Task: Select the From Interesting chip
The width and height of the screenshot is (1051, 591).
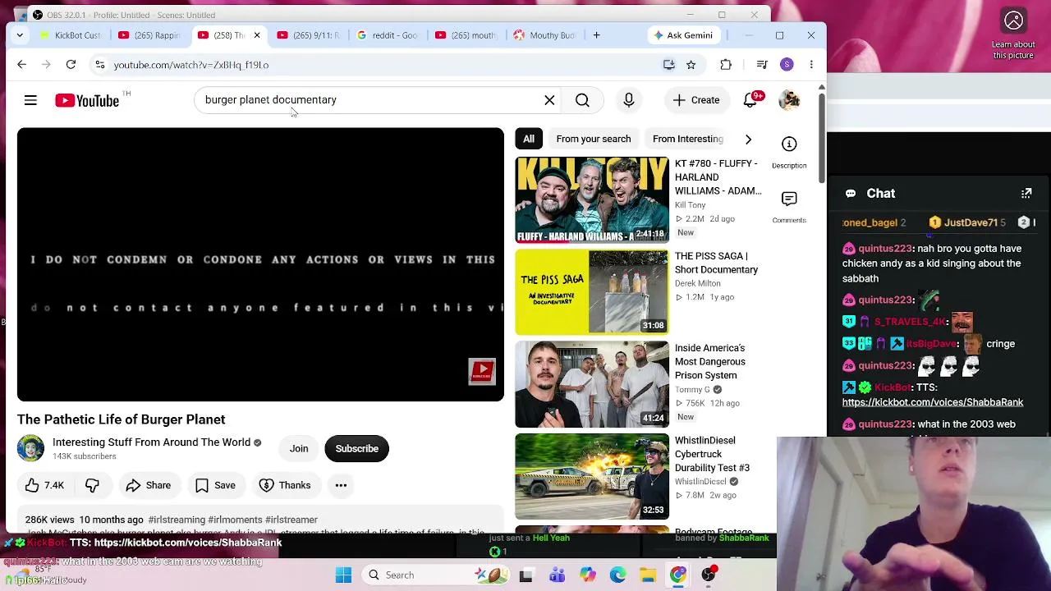Action: pyautogui.click(x=688, y=139)
